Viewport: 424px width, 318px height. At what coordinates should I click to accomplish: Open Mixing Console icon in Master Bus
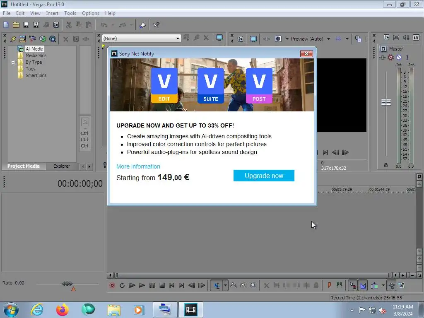click(416, 37)
